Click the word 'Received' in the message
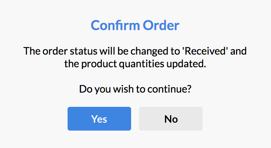The image size is (271, 148). coord(205,51)
